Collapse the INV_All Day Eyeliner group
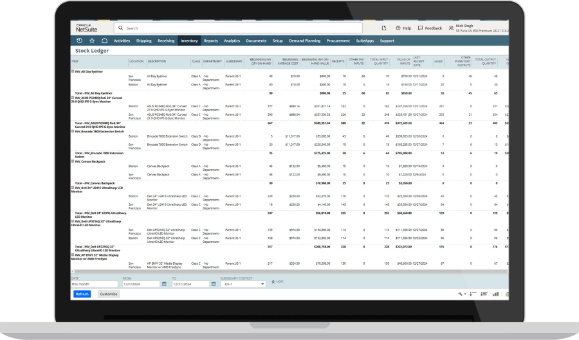 click(73, 71)
